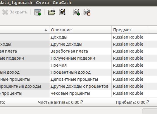Click the Прибыль: 0.00 ₽ summary
The height and width of the screenshot is (114, 157).
[132, 102]
